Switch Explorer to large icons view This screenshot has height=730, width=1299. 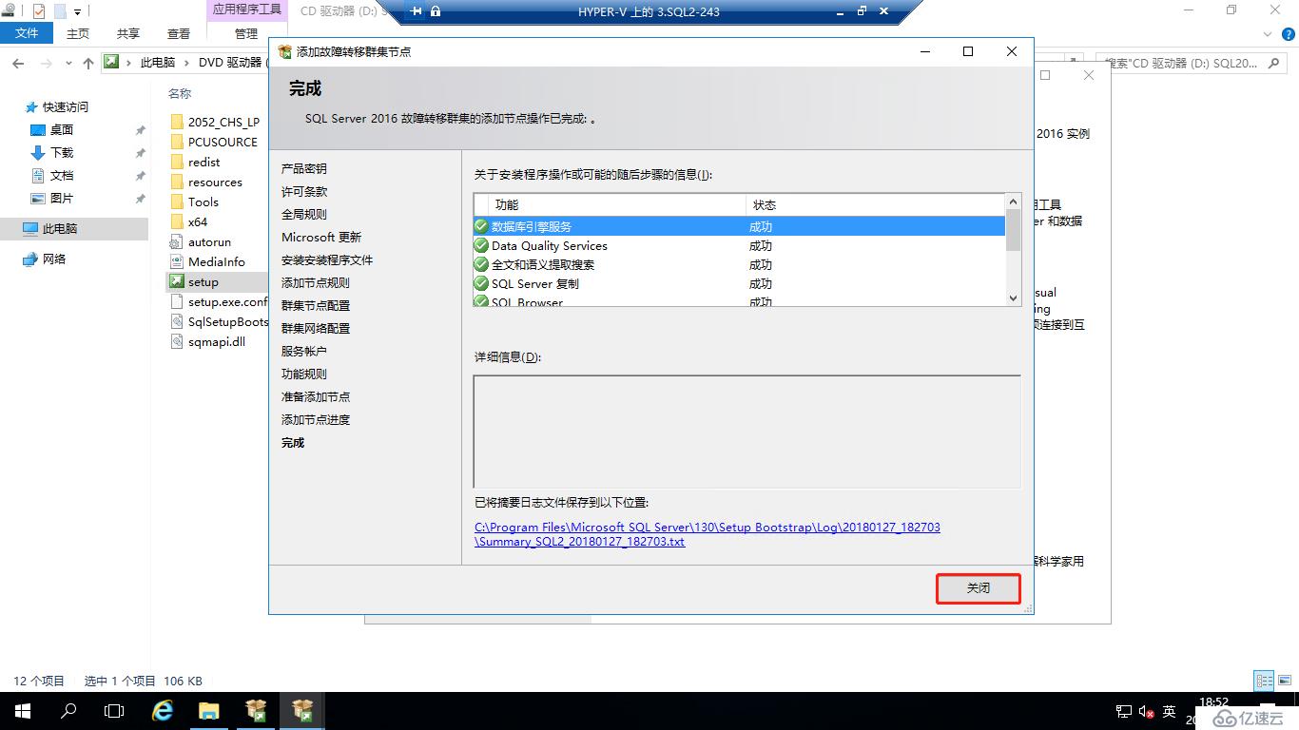point(1285,681)
